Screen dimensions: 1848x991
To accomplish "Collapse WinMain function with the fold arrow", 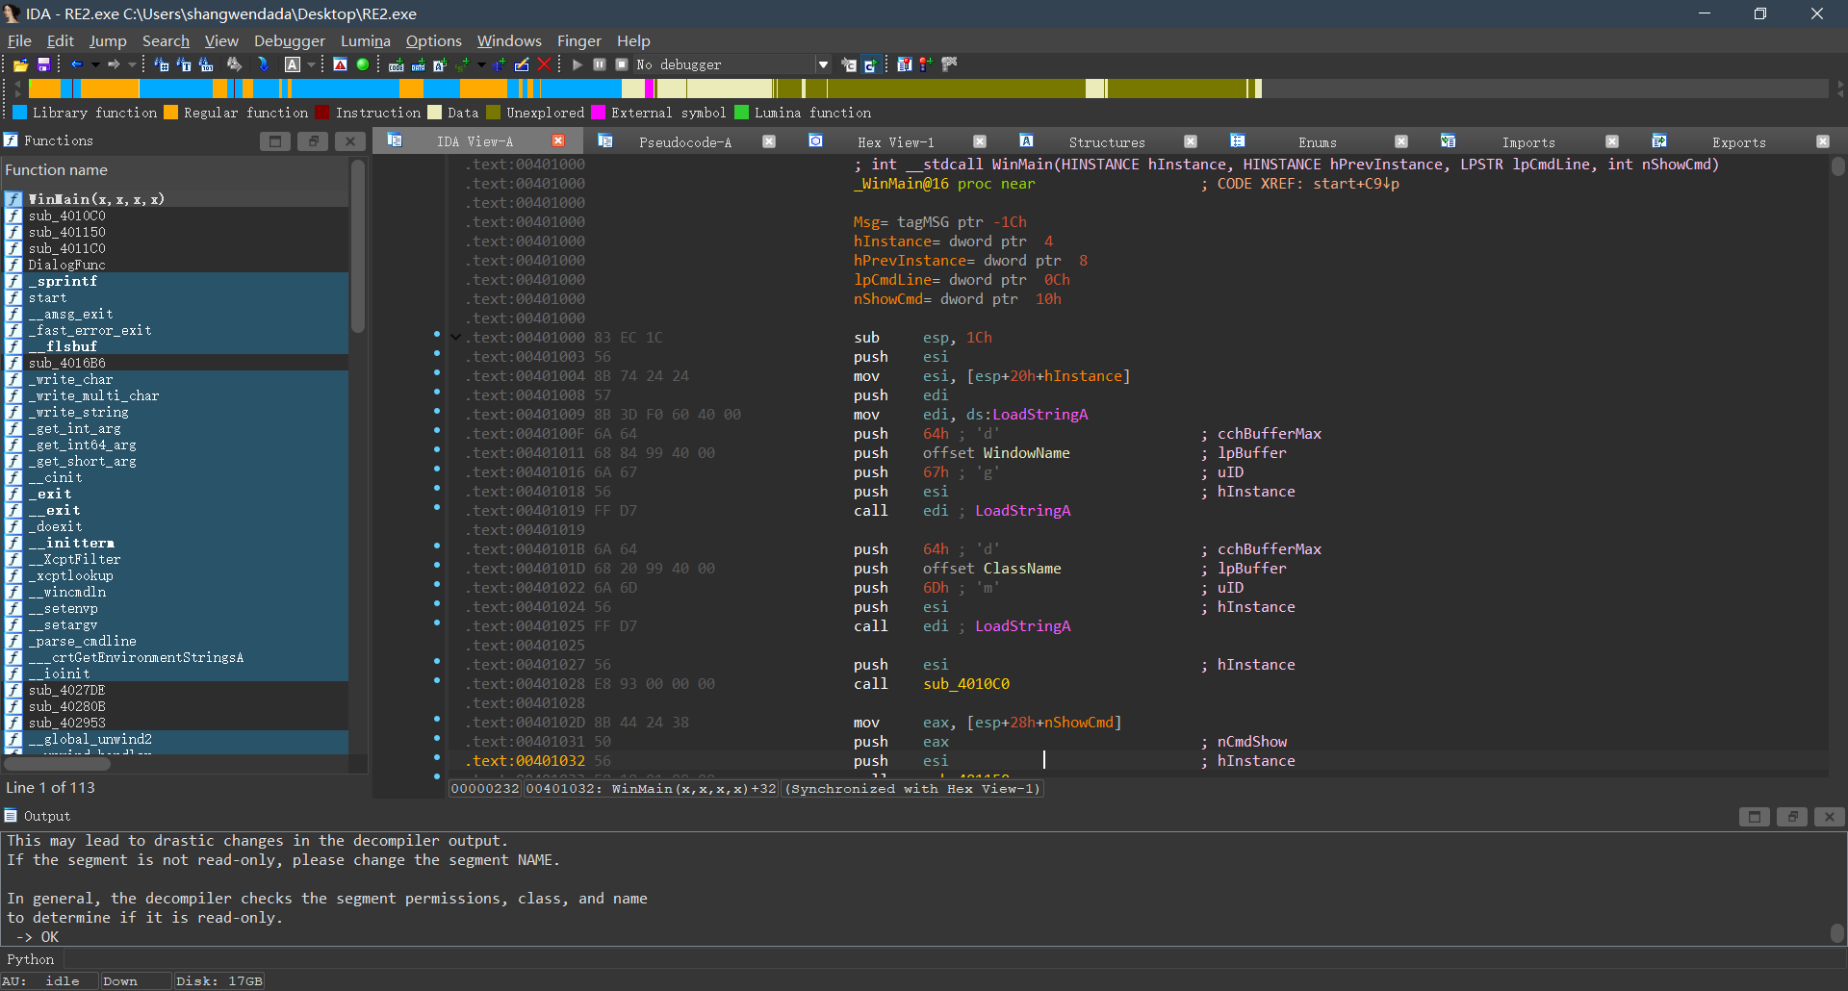I will (456, 337).
